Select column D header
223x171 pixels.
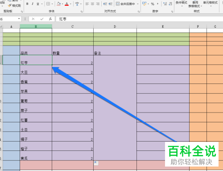[115, 26]
